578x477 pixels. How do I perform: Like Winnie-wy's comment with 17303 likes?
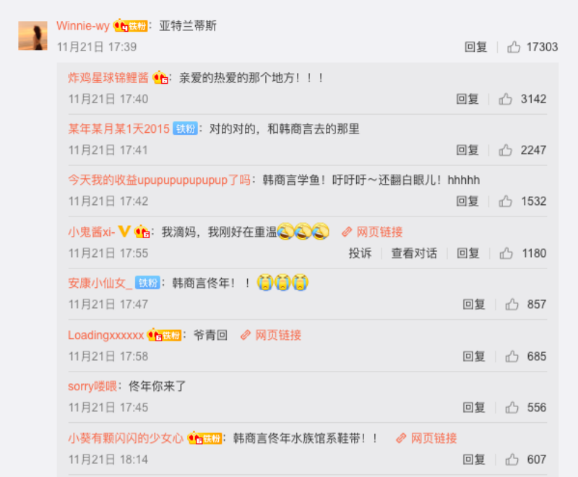pyautogui.click(x=514, y=47)
